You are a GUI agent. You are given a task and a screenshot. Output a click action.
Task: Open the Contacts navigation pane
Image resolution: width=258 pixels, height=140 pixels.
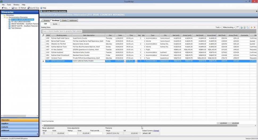point(20,127)
